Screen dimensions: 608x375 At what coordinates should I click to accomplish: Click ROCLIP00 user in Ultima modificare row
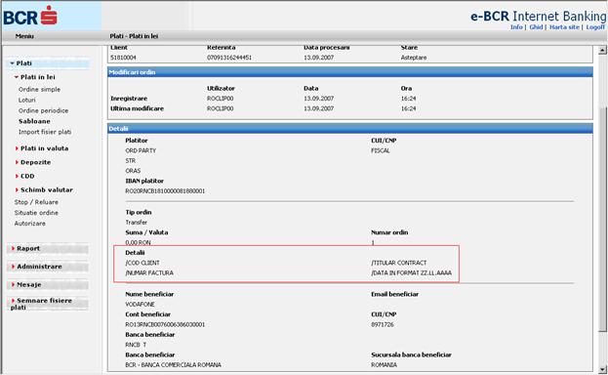(221, 108)
